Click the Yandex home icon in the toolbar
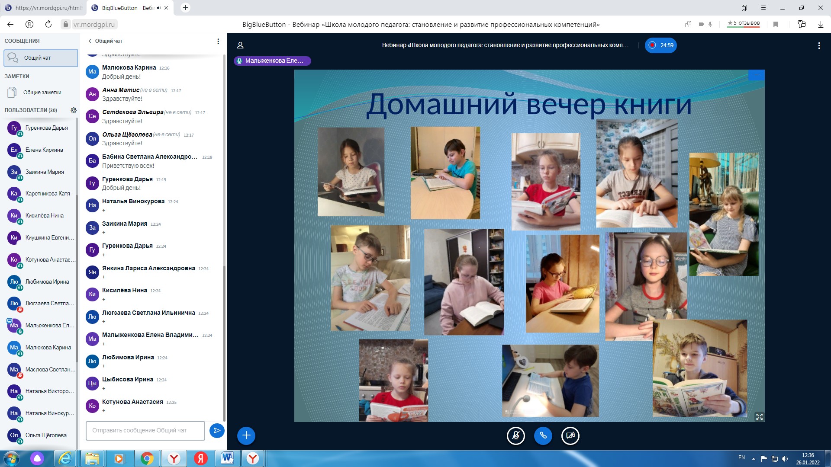The width and height of the screenshot is (831, 467). click(29, 24)
